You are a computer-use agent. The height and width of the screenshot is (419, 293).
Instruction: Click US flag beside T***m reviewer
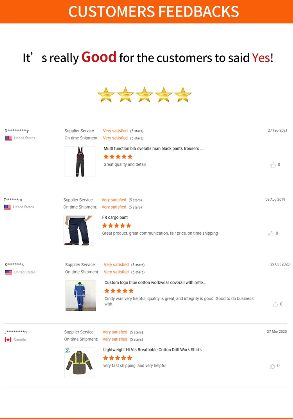point(7,207)
